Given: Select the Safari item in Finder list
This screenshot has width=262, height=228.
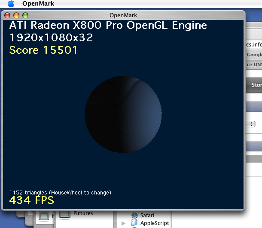Looking at the screenshot, I should click(147, 215).
